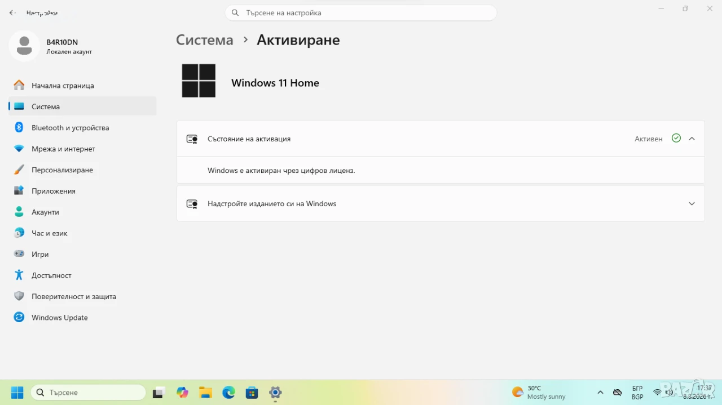The image size is (722, 405).
Task: Restore down the Settings window
Action: [x=685, y=8]
